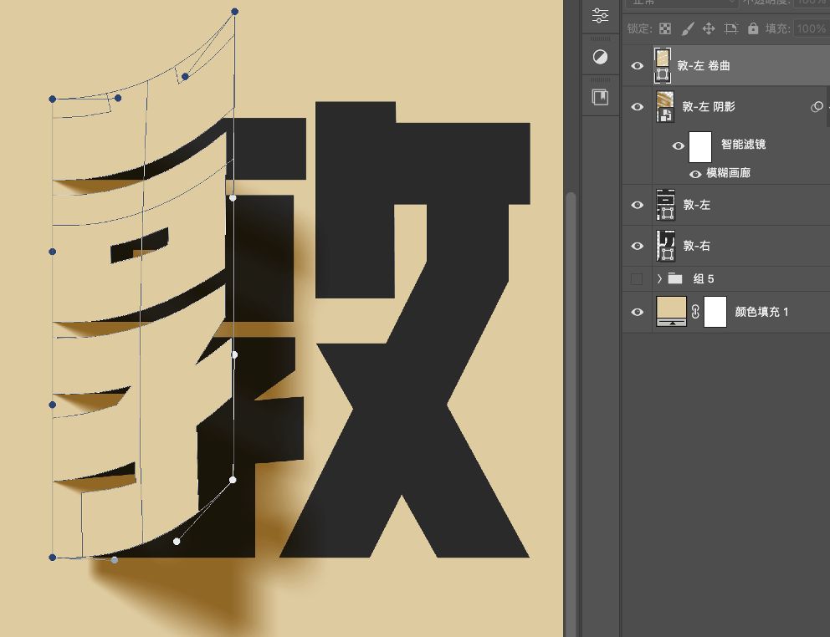Toggle lock transparent pixels checkerboard icon
The width and height of the screenshot is (830, 637).
pos(665,28)
